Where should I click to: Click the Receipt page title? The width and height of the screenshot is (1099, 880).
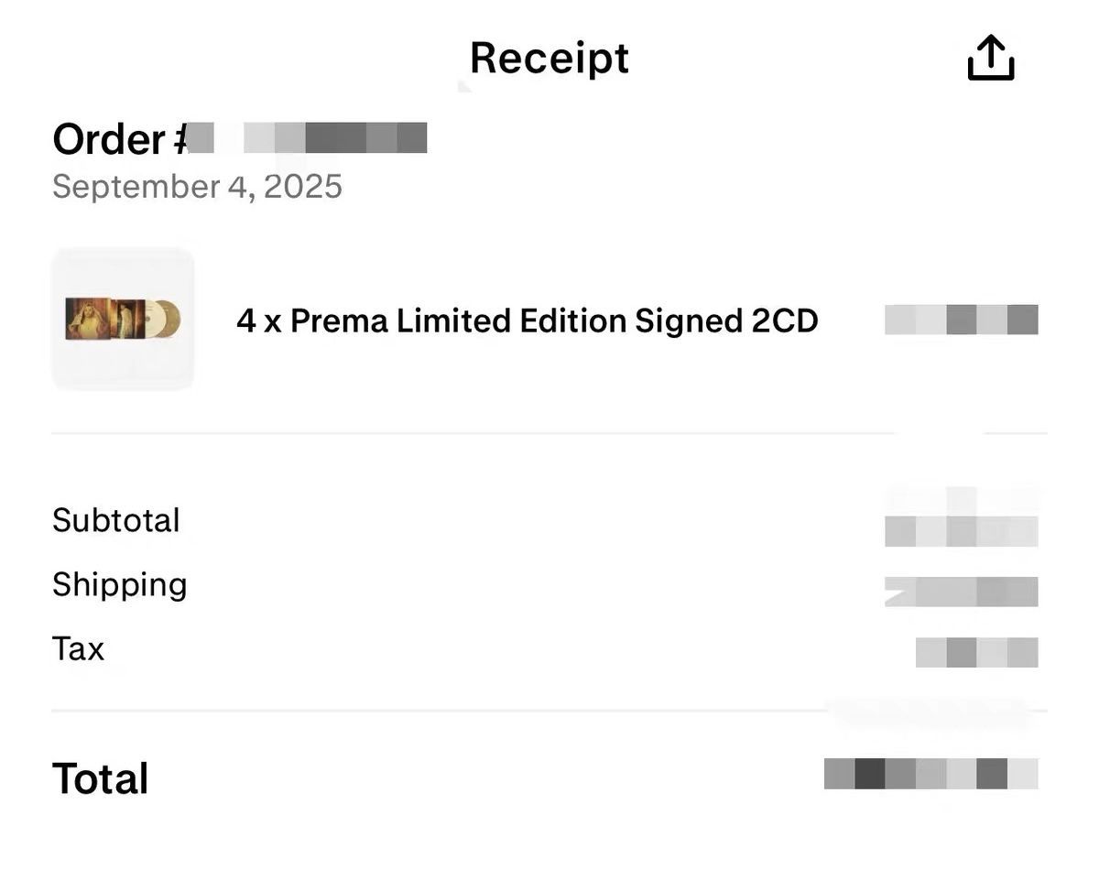(x=549, y=59)
